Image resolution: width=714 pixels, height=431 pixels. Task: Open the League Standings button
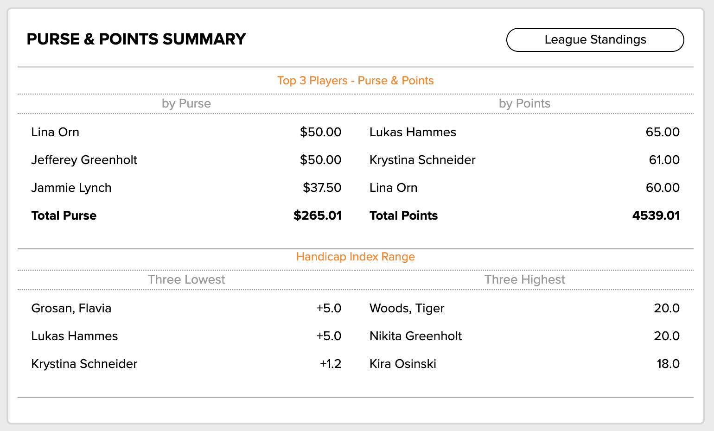point(595,40)
